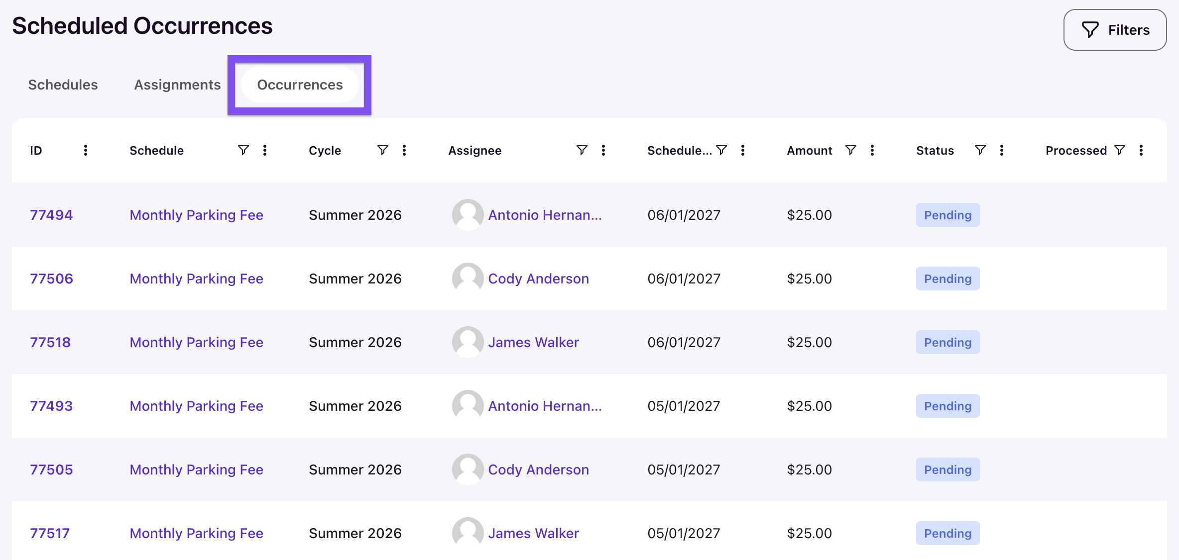
Task: Open the Cycle column options menu
Action: 404,150
